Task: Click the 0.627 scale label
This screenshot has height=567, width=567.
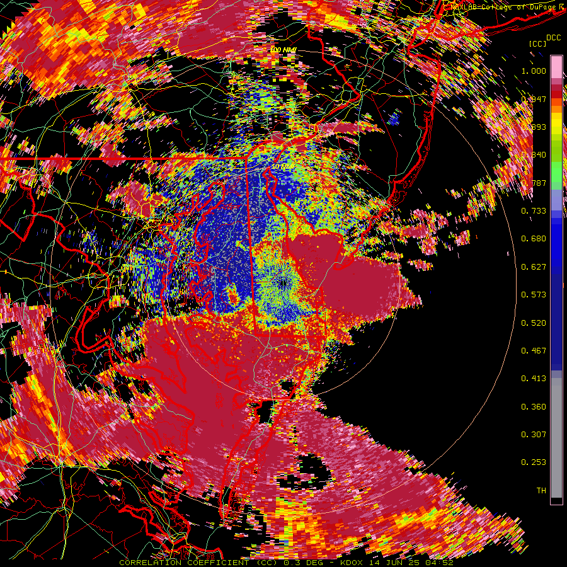Action: (x=534, y=267)
